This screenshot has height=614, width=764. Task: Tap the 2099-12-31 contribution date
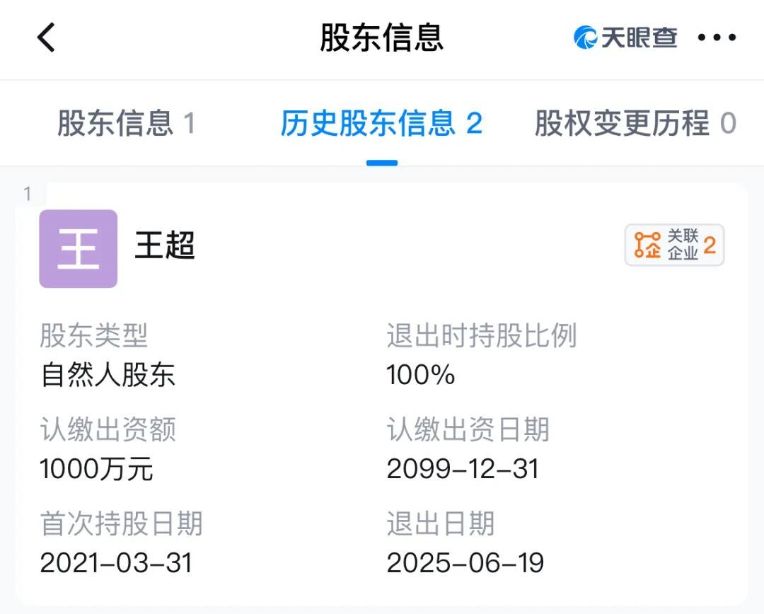463,469
